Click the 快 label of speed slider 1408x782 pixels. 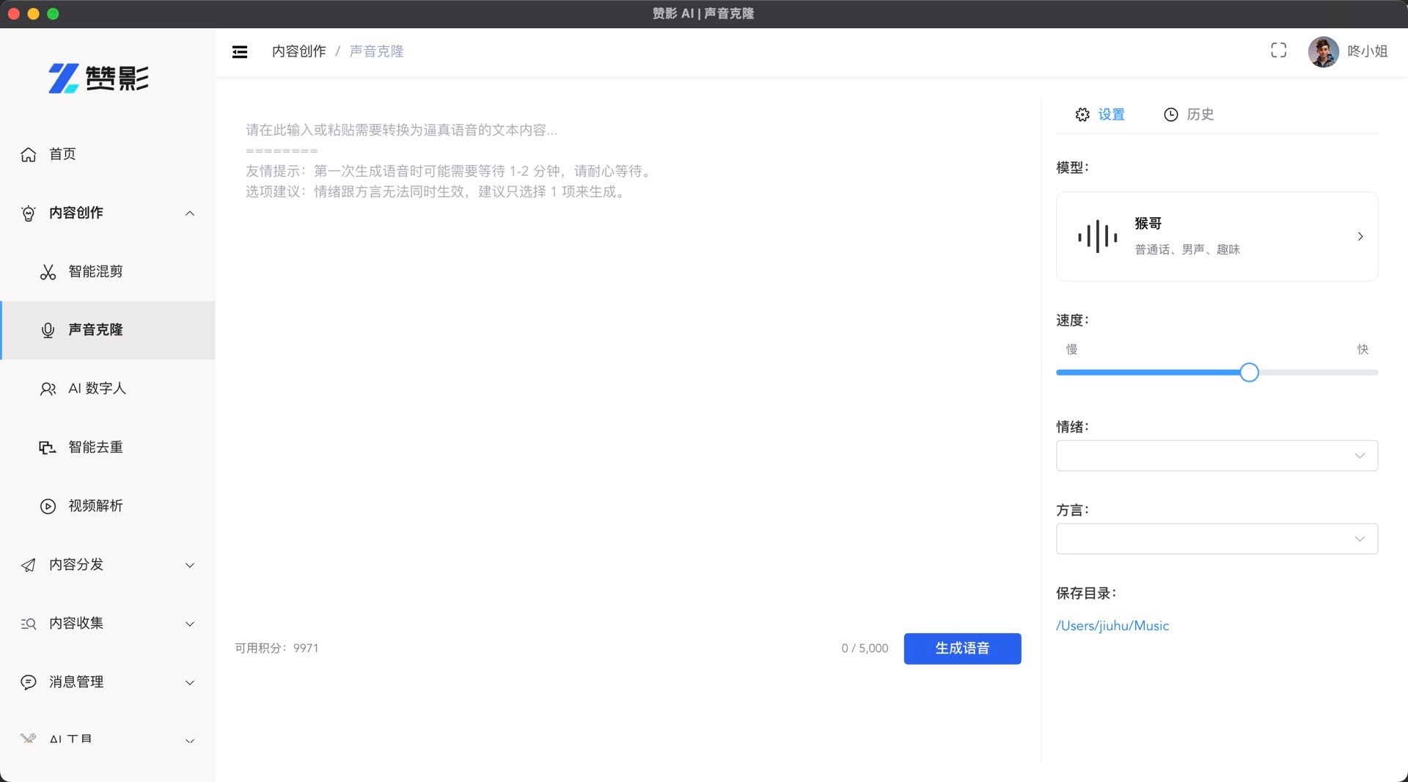[x=1363, y=349]
